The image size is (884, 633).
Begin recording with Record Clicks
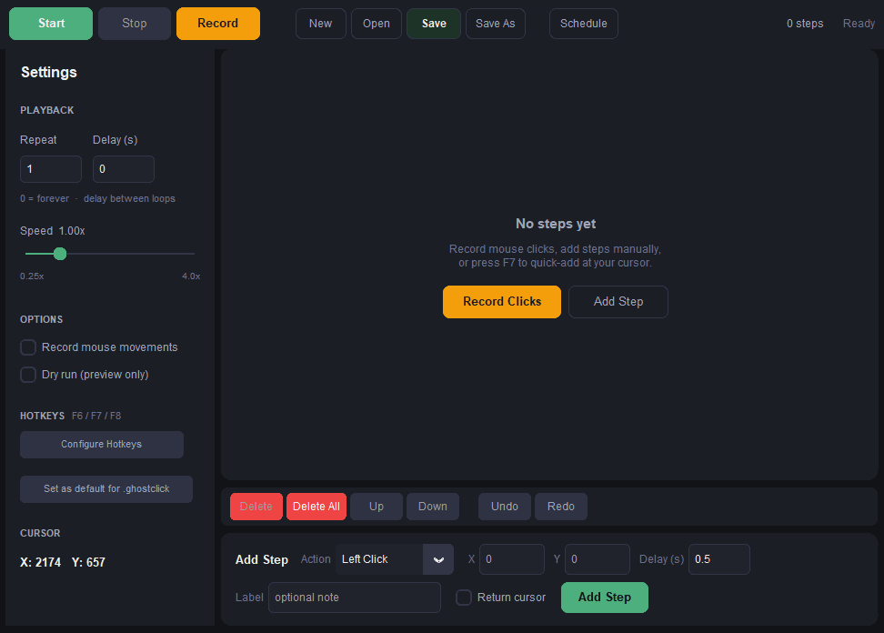click(x=501, y=301)
